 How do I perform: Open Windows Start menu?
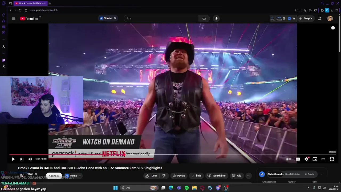(115, 188)
